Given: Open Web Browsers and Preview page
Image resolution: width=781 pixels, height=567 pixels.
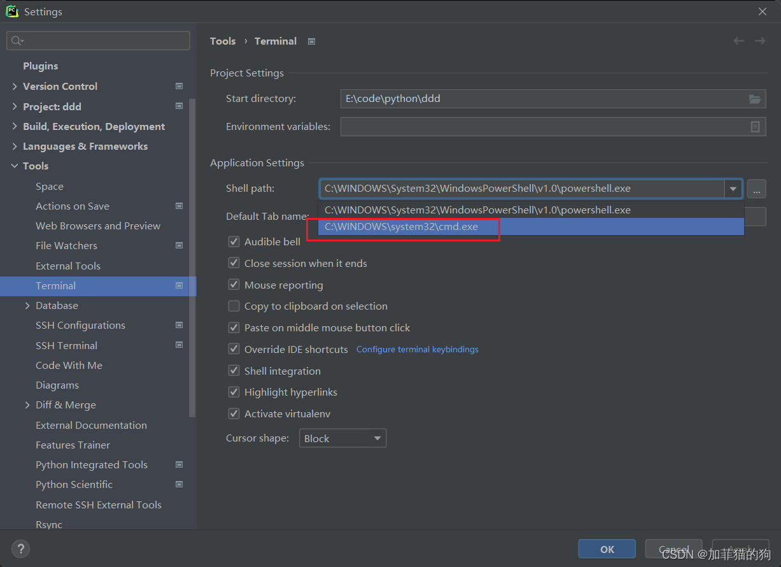Looking at the screenshot, I should [x=98, y=226].
